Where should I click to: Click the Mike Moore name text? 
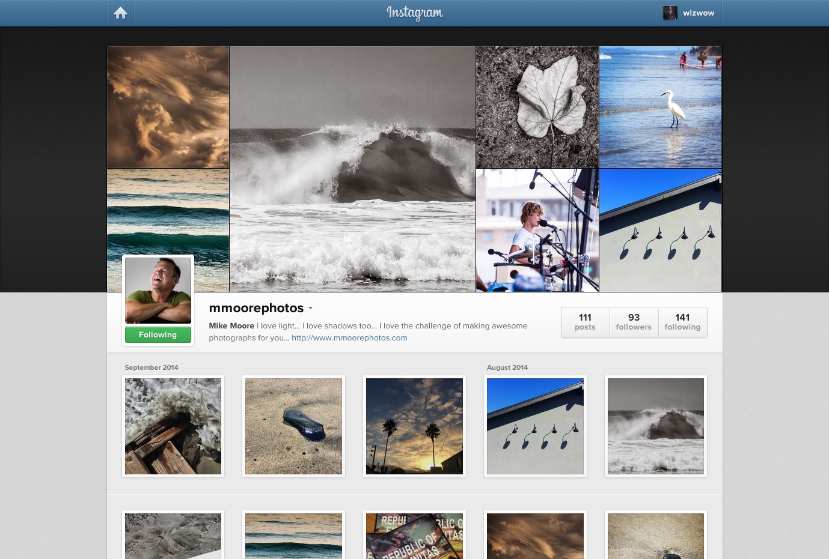click(x=231, y=325)
